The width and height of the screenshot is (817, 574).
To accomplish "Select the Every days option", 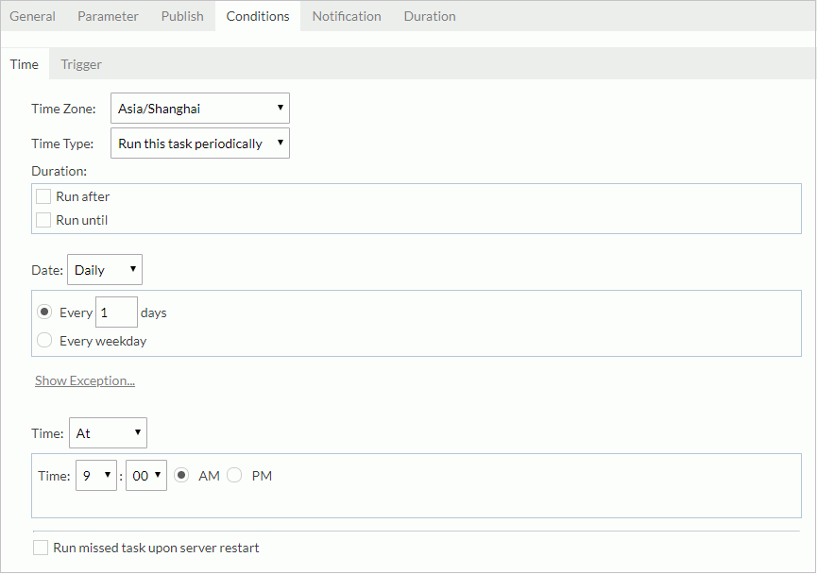I will pyautogui.click(x=44, y=312).
